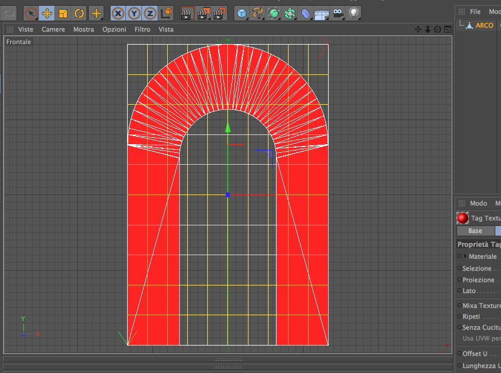Open the Modo menu in attributes panel
Image resolution: width=501 pixels, height=373 pixels.
point(478,203)
